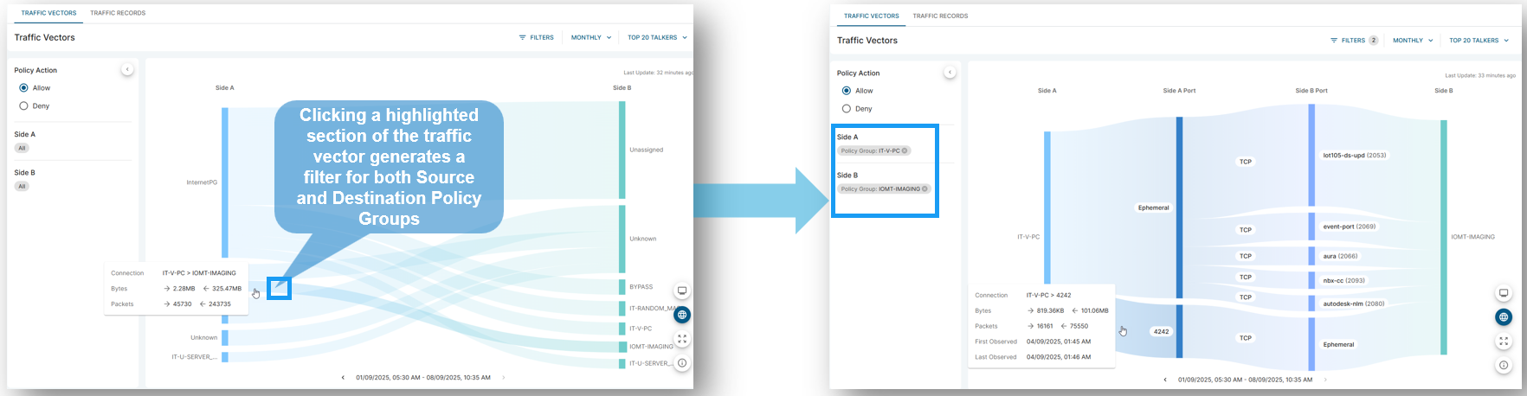Open TOP 20 TALKERS dropdown in left screenshot
Image resolution: width=1527 pixels, height=396 pixels.
[x=657, y=38]
